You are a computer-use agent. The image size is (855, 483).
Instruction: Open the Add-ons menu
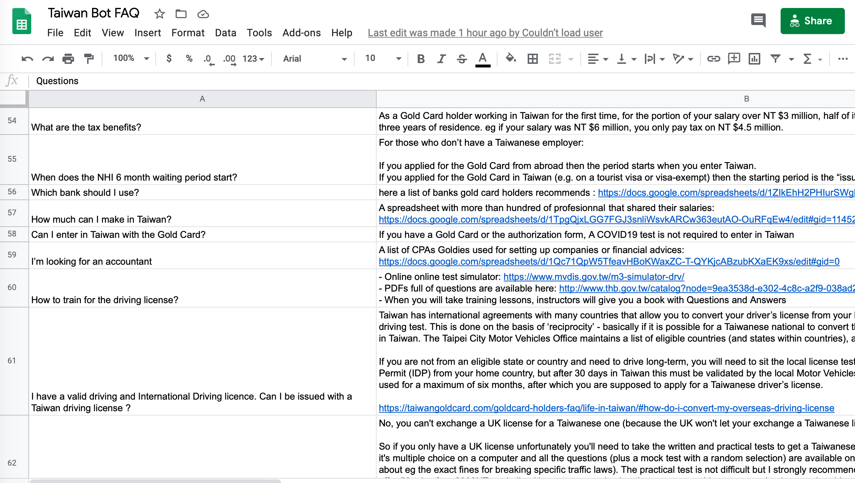(302, 33)
